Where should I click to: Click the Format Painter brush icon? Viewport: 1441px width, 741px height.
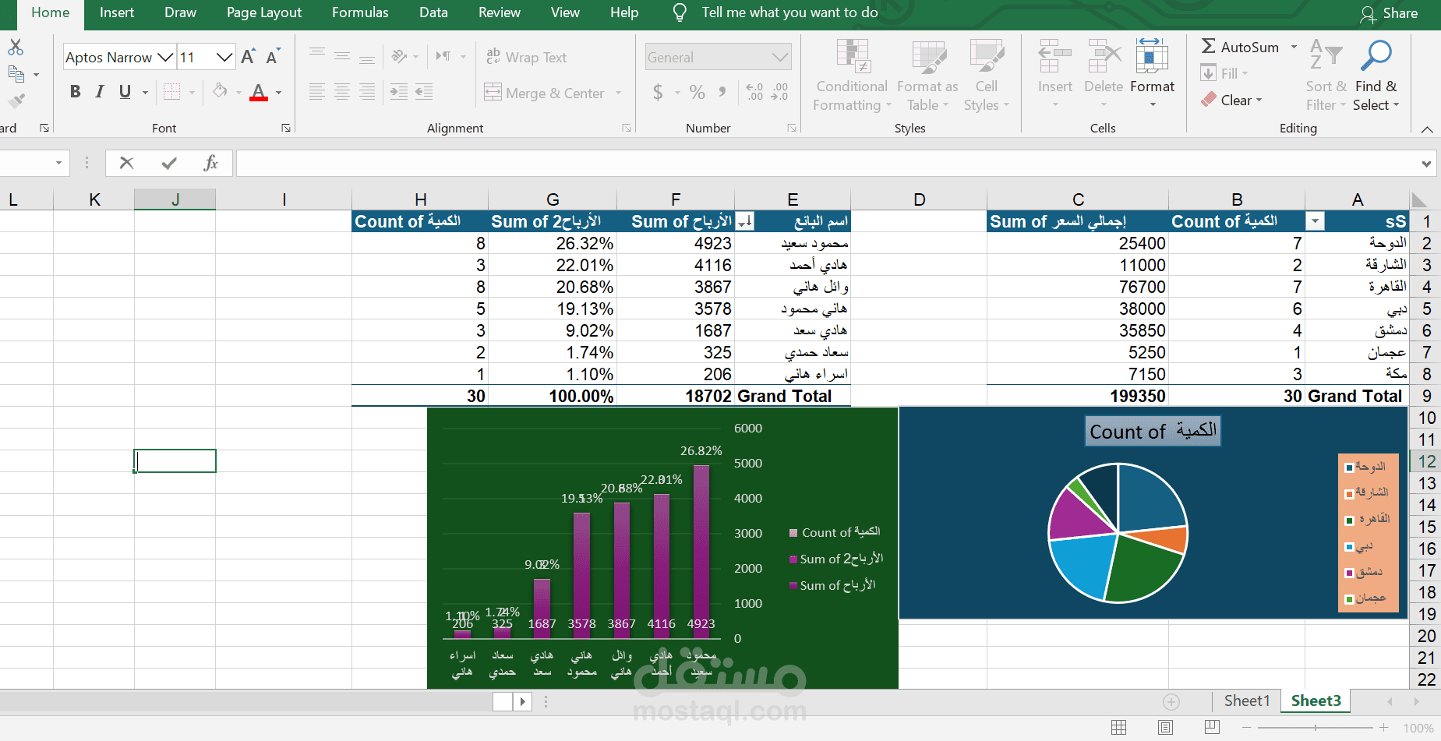tap(16, 101)
